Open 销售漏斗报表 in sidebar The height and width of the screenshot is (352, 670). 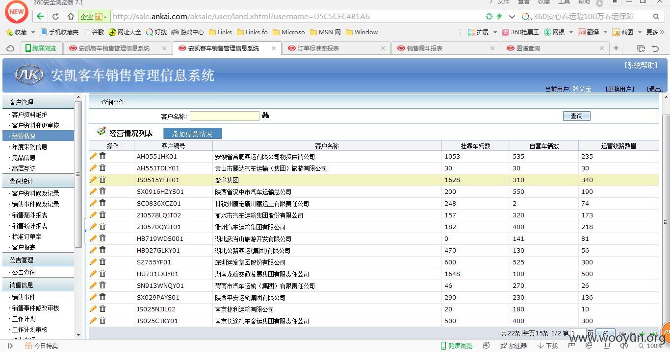click(x=29, y=215)
